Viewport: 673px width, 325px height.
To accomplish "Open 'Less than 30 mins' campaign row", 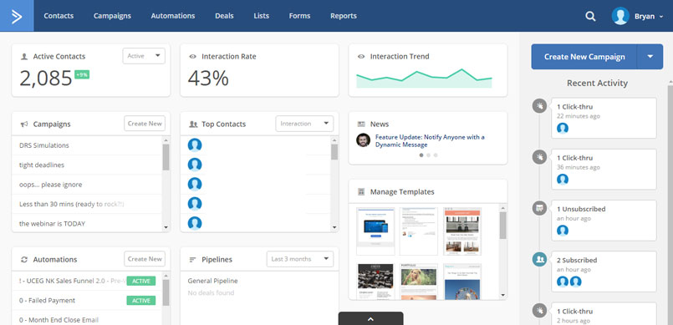I will click(87, 204).
